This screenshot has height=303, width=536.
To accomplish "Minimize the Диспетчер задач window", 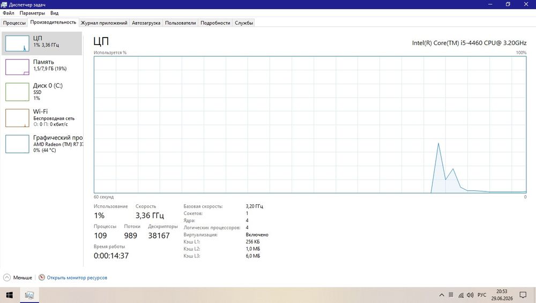I will pos(490,4).
